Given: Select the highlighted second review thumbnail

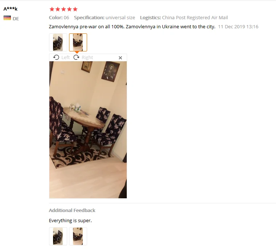Looking at the screenshot, I should click(78, 42).
